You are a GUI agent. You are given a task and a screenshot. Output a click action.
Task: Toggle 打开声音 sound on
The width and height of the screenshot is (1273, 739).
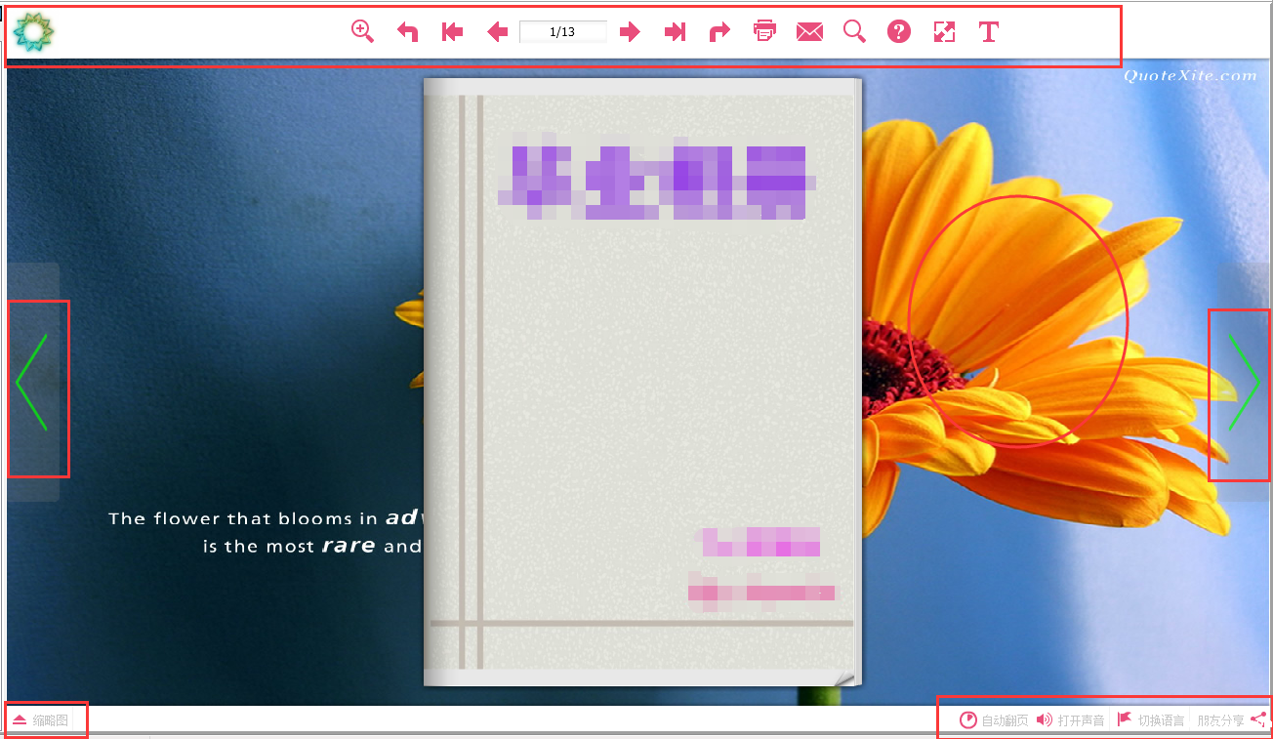click(1071, 720)
